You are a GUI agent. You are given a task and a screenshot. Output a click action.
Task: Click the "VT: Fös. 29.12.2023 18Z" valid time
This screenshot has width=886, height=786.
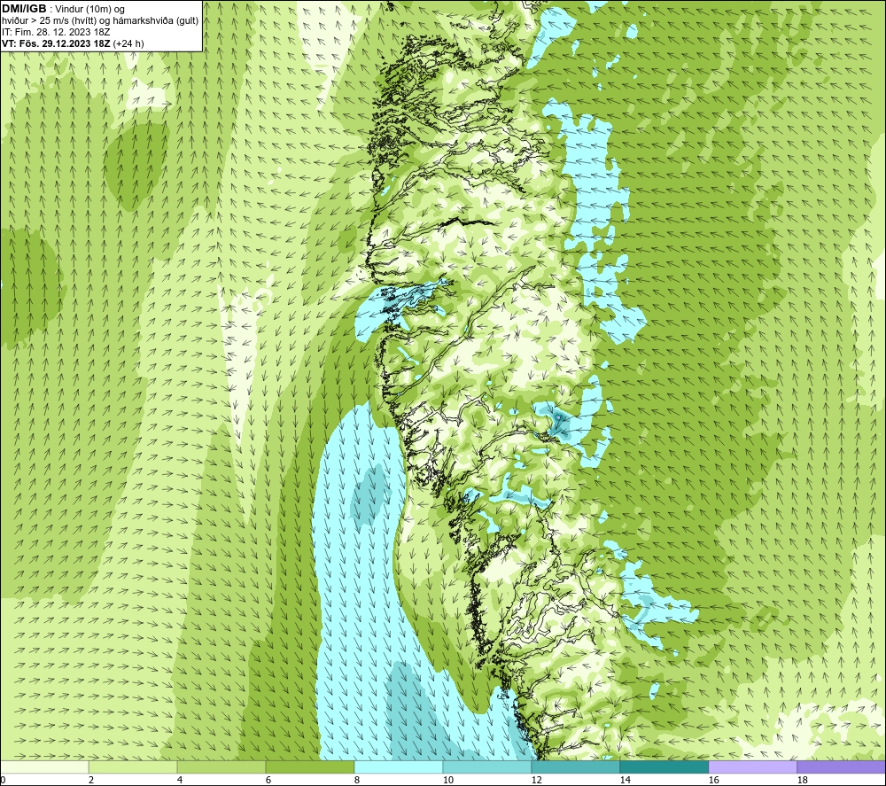56,43
